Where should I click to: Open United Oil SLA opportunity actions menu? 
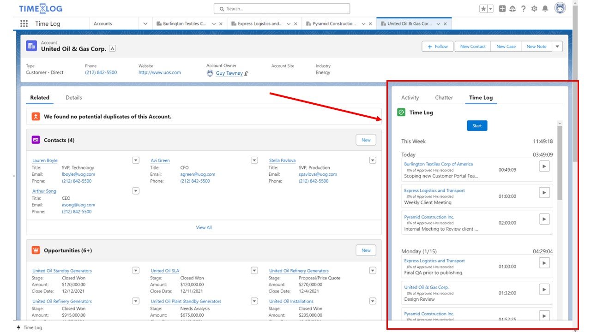pyautogui.click(x=254, y=270)
